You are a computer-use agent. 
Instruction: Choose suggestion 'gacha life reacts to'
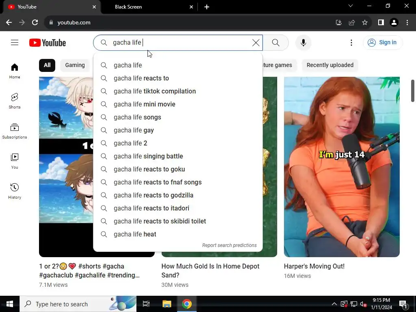tap(178, 78)
